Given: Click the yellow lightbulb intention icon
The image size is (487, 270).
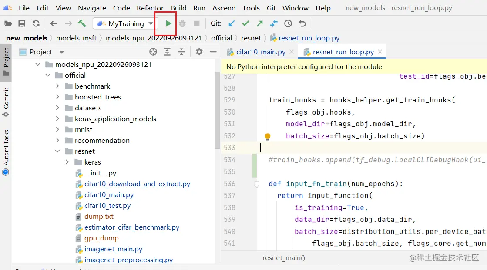Looking at the screenshot, I should (x=267, y=137).
